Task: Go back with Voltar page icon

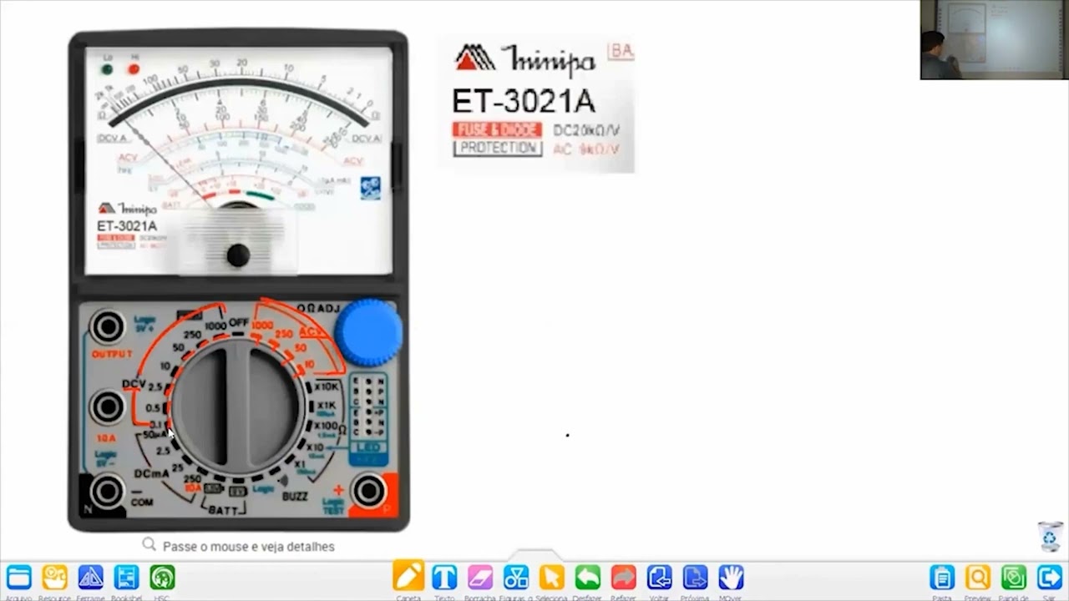Action: (660, 577)
